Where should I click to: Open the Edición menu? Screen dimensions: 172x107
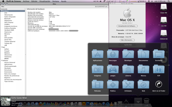[34, 1]
